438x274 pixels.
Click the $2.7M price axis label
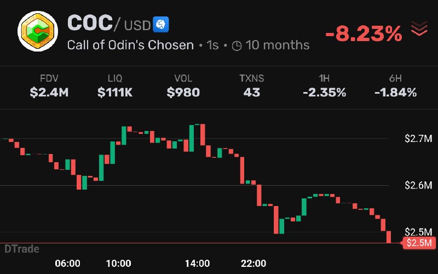click(418, 139)
